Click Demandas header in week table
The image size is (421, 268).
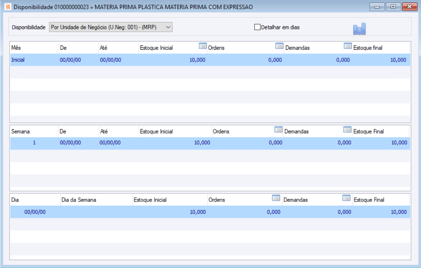point(296,132)
